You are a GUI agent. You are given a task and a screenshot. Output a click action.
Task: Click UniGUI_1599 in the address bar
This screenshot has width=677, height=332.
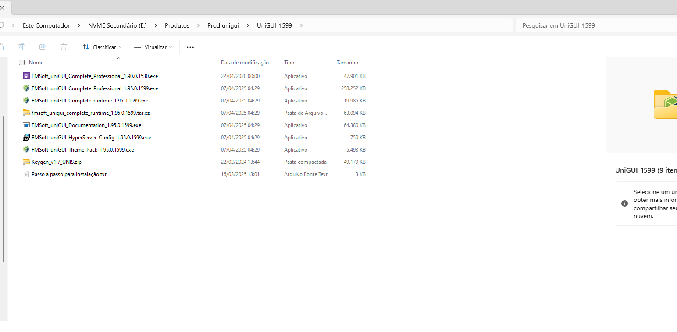click(274, 25)
